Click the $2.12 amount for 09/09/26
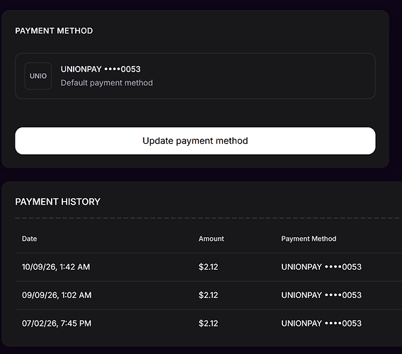Screen dimensions: 402x354 pyautogui.click(x=208, y=295)
